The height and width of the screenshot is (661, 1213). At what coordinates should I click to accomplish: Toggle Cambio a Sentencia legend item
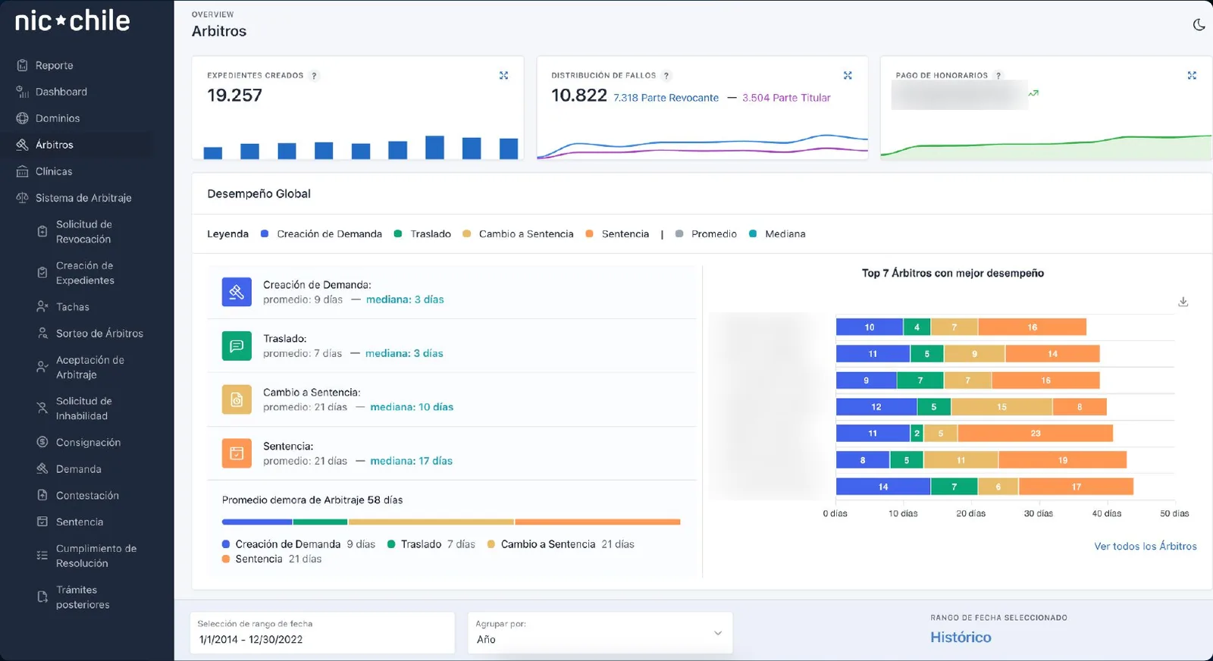[x=519, y=234]
